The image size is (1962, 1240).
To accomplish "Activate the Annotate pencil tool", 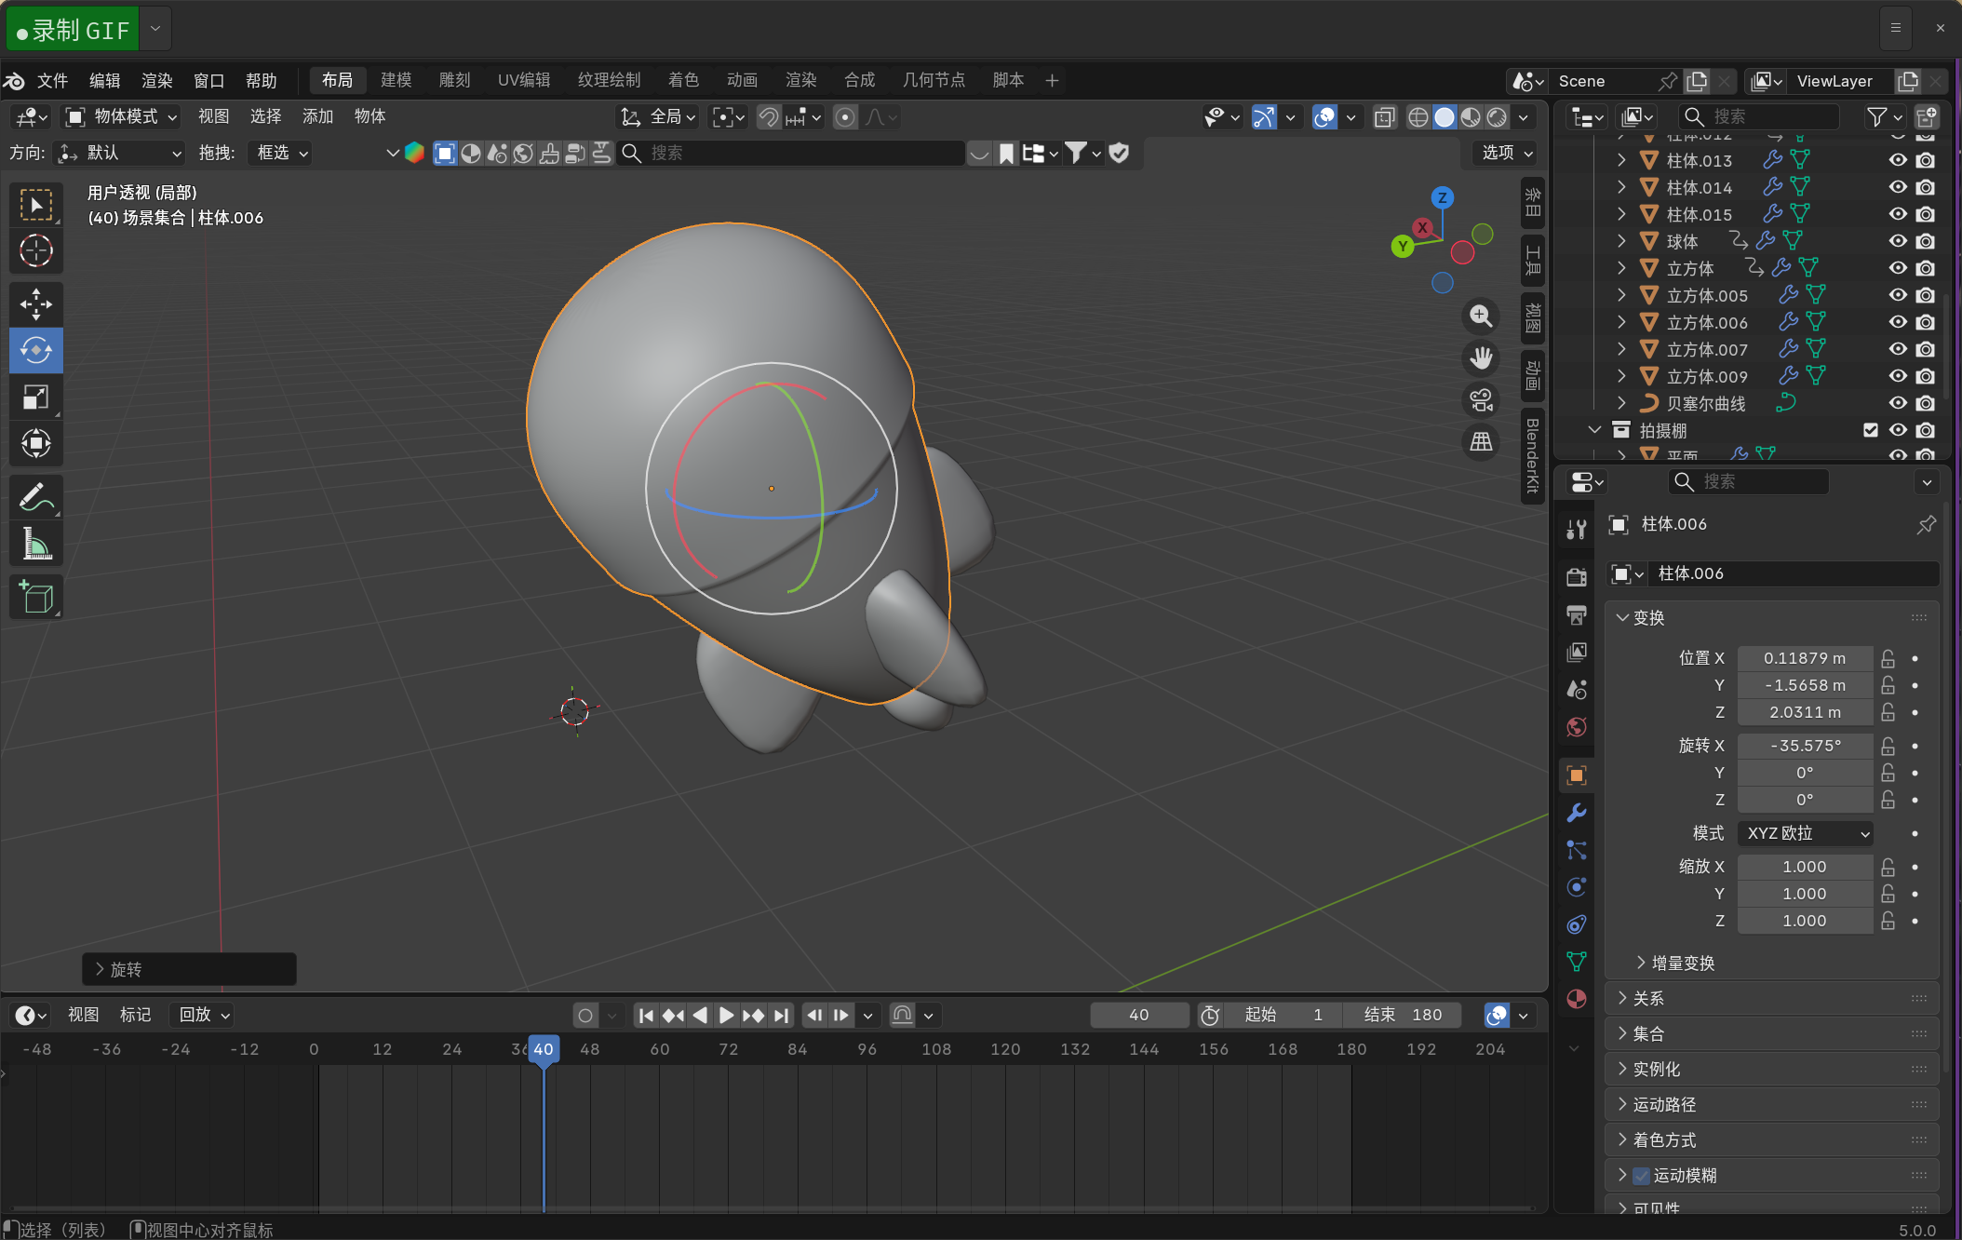I will tap(35, 497).
